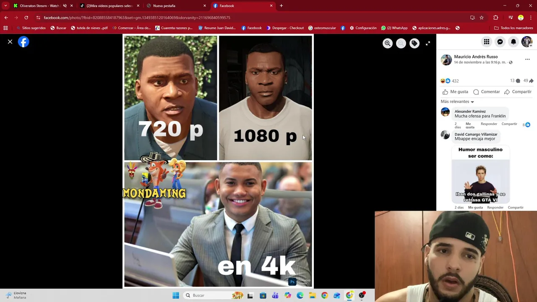
Task: Open the Chrome extensions menu
Action: coord(496,18)
